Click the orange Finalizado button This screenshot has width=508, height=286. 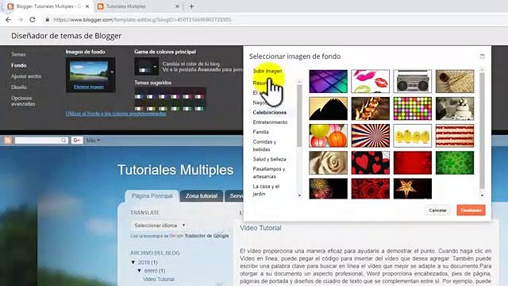(x=471, y=210)
